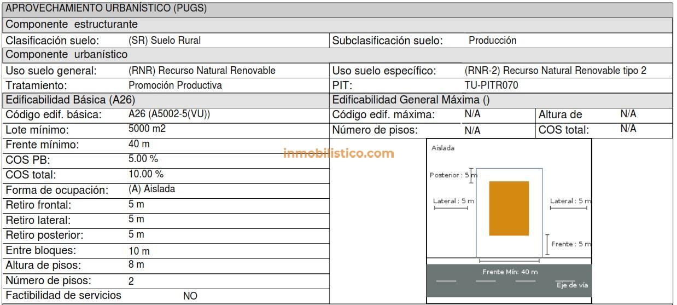The width and height of the screenshot is (677, 305).
Task: Click the 'Frente : 5 m' diagram label
Action: pos(571,244)
